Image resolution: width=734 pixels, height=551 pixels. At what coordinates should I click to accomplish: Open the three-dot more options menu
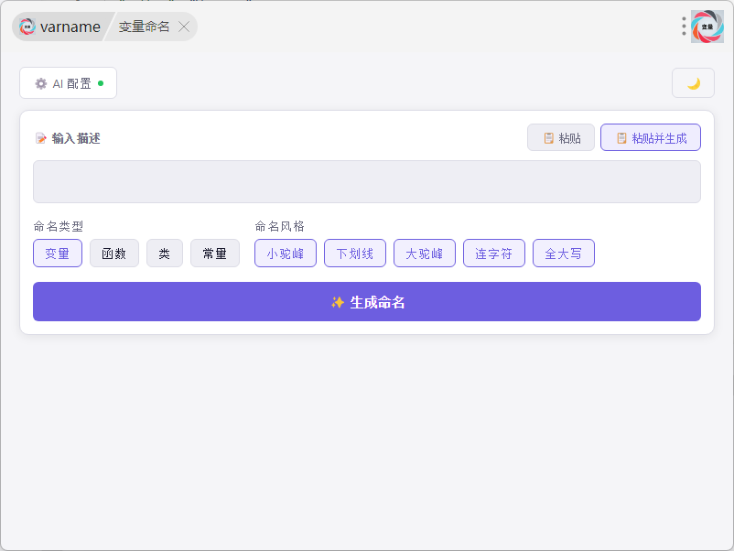pyautogui.click(x=684, y=27)
